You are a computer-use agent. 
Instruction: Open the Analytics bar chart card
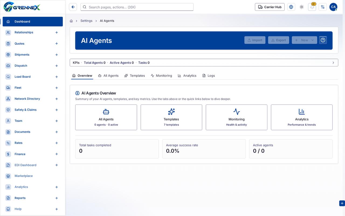point(302,117)
